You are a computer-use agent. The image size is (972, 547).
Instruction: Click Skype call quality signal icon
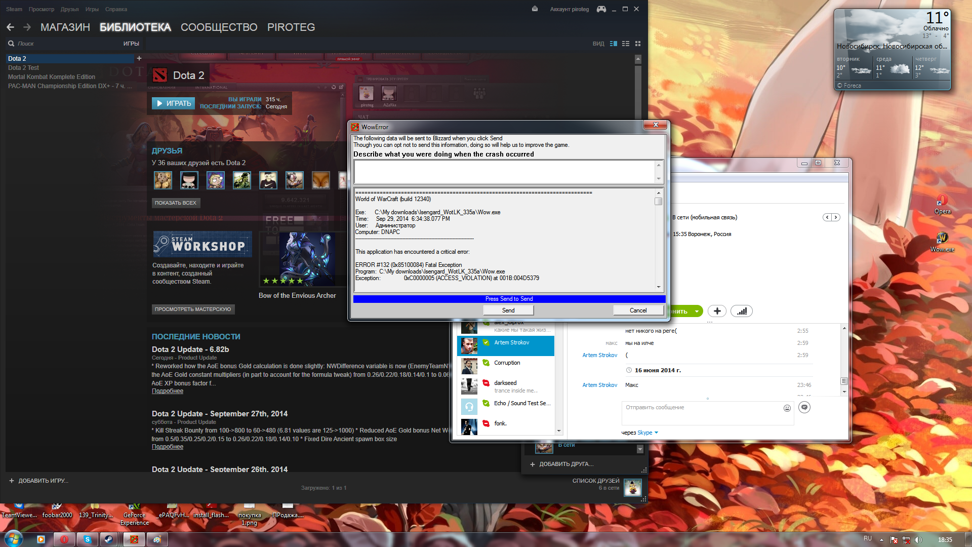(742, 311)
